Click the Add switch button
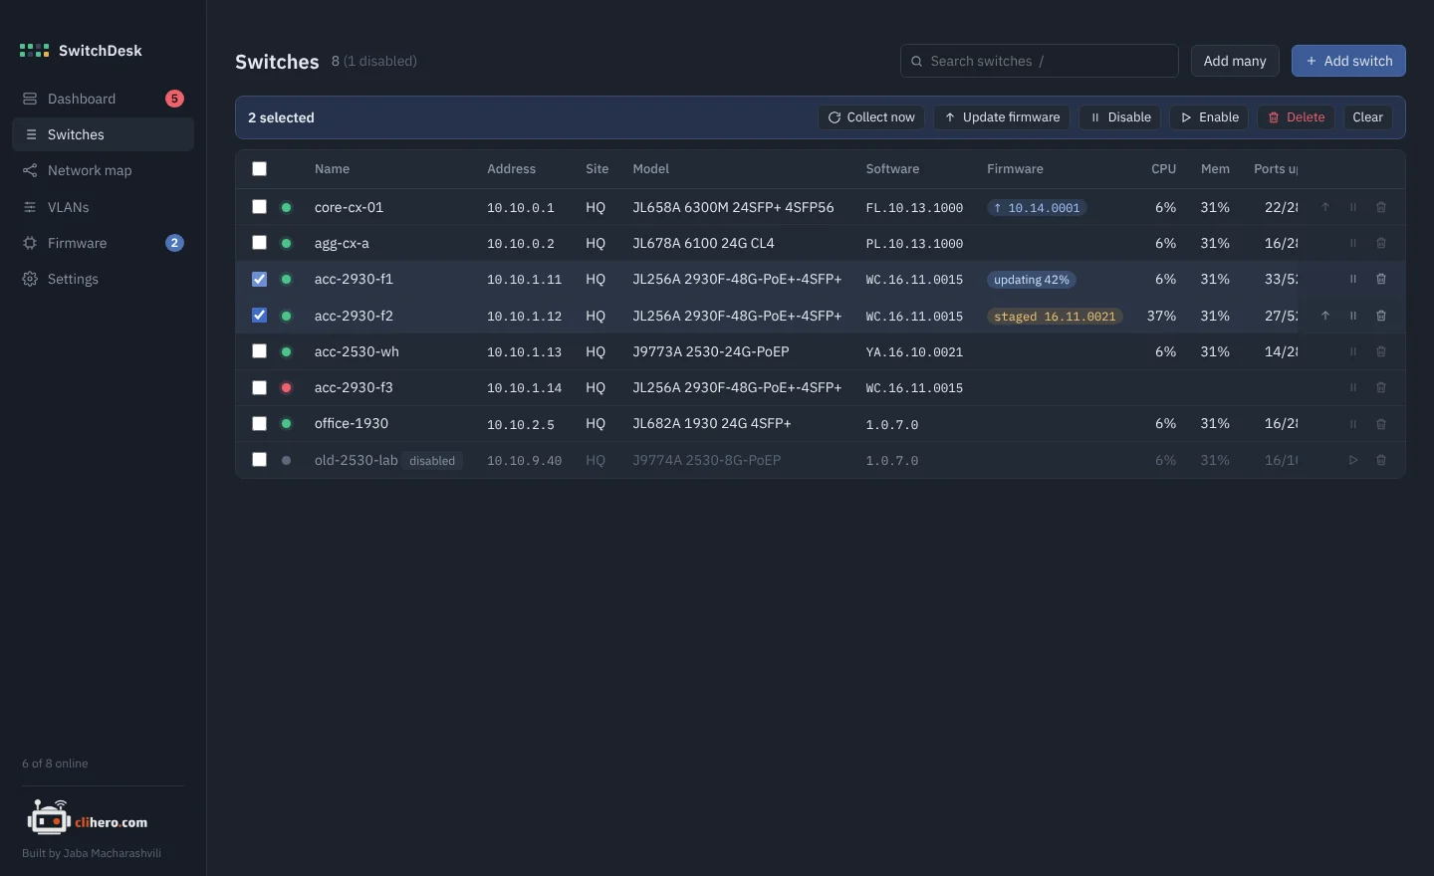The width and height of the screenshot is (1434, 876). pos(1348,61)
